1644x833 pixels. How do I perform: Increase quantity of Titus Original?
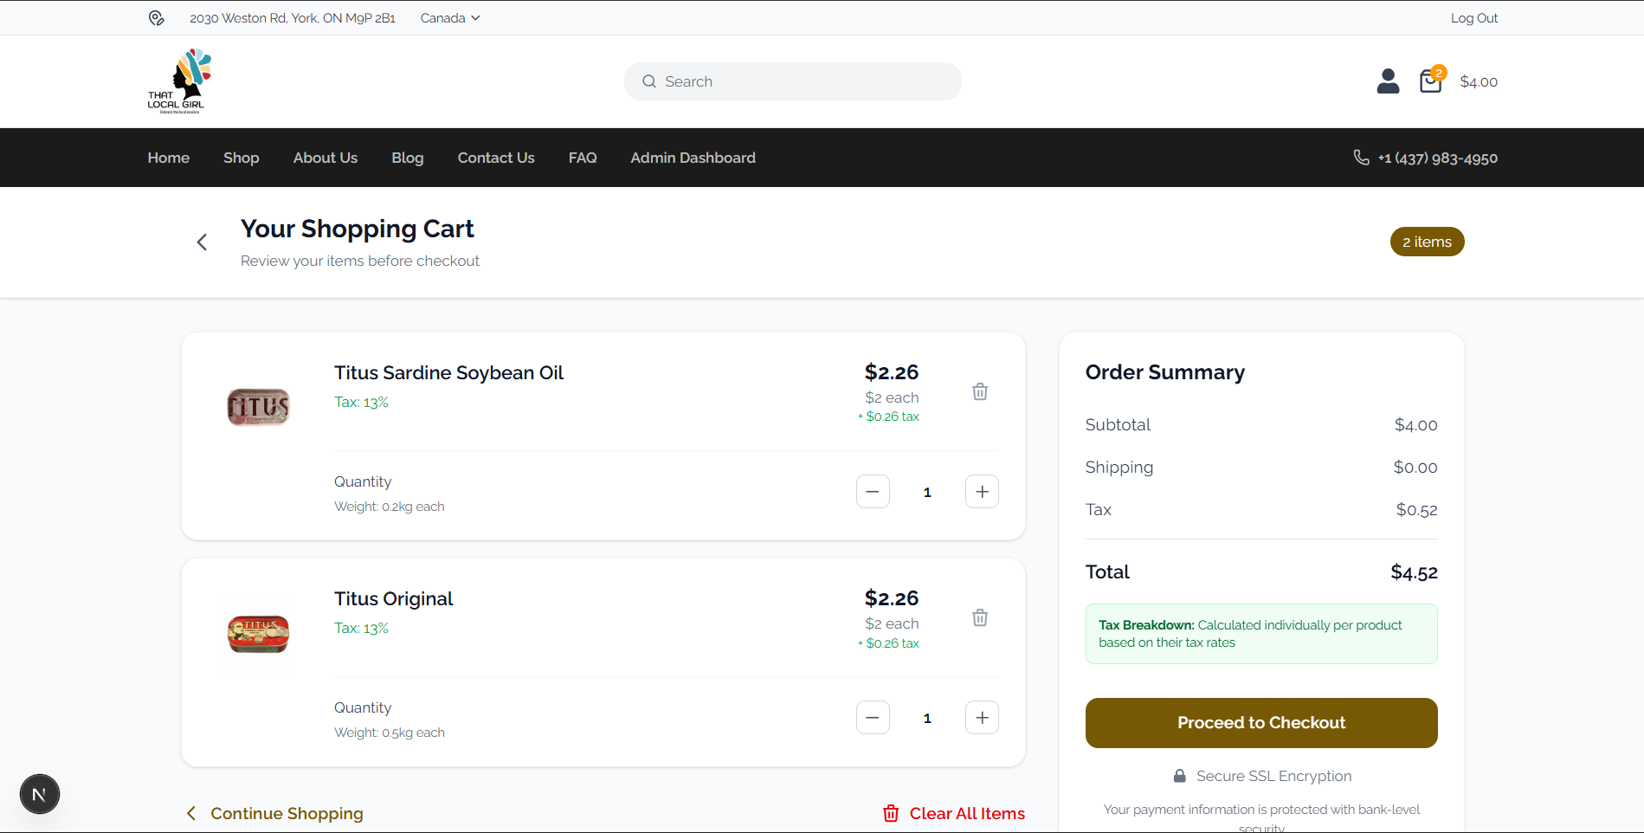[982, 718]
